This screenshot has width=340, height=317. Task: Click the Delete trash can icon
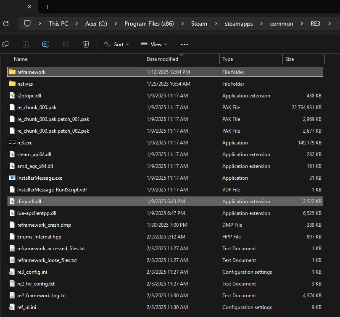(x=86, y=44)
